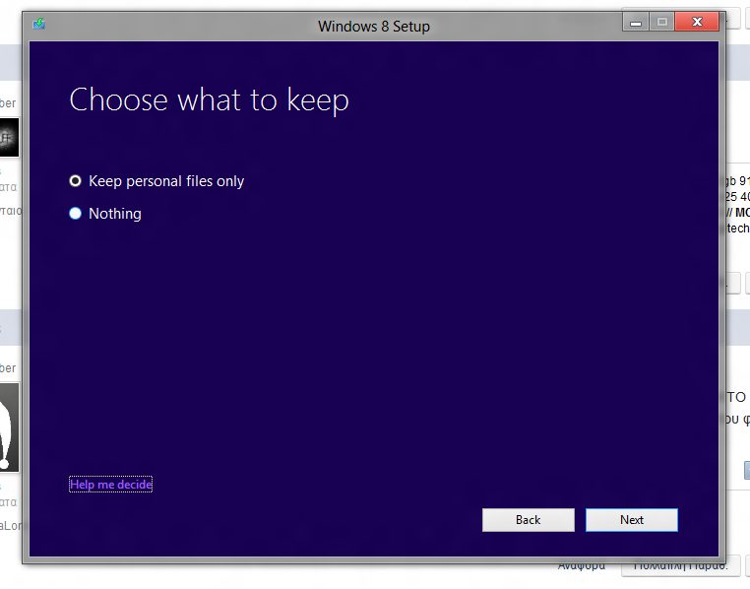
Task: Minimize the Windows 8 Setup window
Action: click(x=636, y=22)
